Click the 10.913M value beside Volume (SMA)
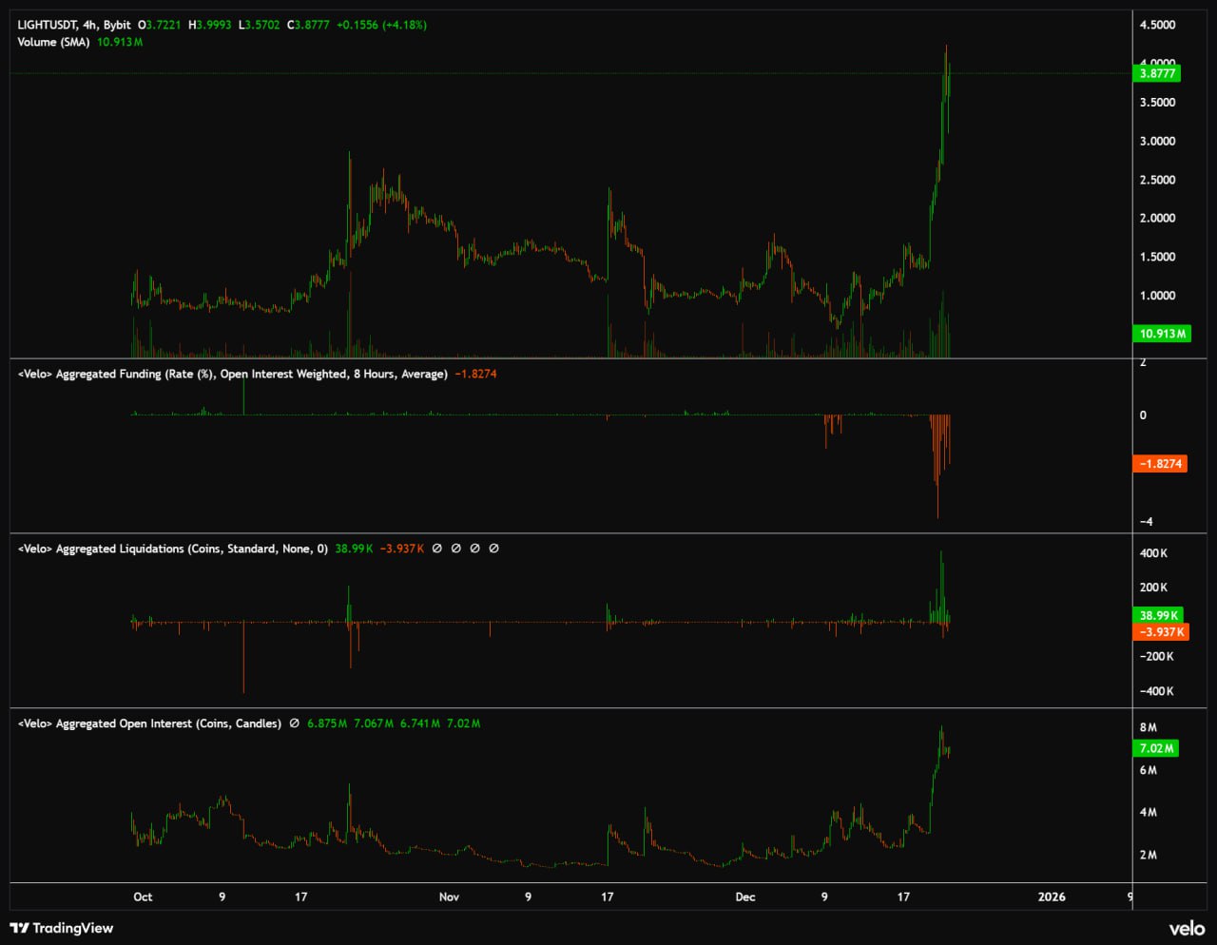Image resolution: width=1217 pixels, height=945 pixels. point(120,42)
